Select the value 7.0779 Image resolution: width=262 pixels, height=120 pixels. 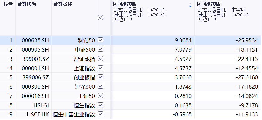click(183, 49)
